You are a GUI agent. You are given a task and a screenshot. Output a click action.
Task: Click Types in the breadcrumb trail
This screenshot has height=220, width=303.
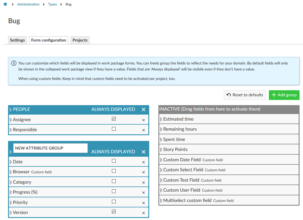(x=53, y=4)
